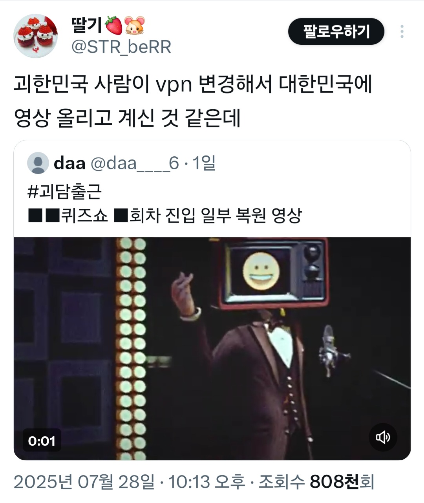Open the quoted tweet's 1일 timestamp

(204, 163)
